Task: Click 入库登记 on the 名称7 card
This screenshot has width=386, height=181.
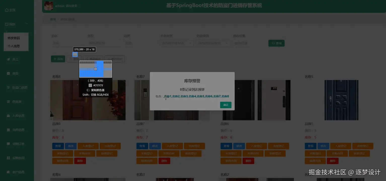Action: (x=172, y=146)
